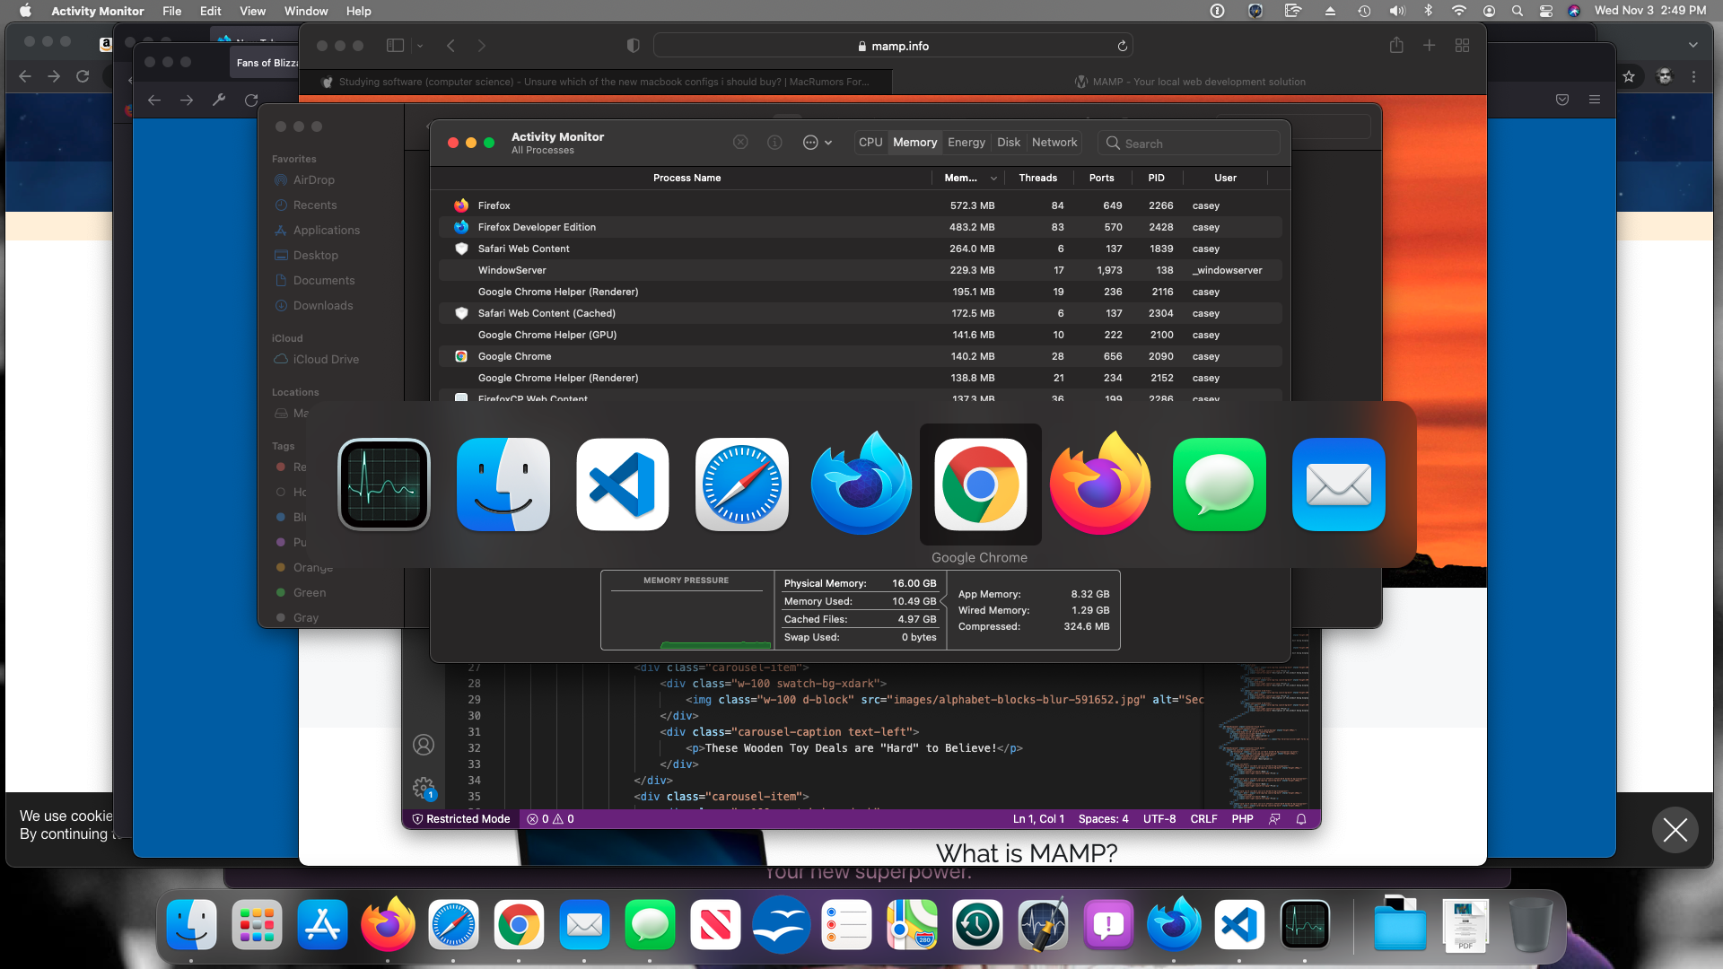Click the stop process (x) toolbar icon

click(x=740, y=143)
